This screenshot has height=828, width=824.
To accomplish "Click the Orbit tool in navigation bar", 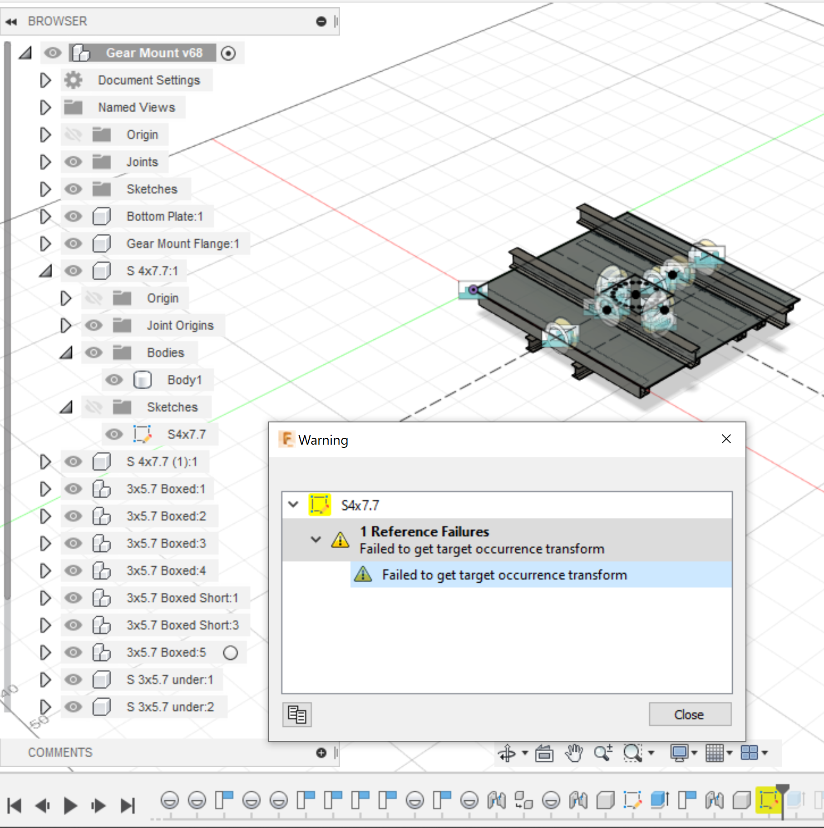I will point(507,753).
